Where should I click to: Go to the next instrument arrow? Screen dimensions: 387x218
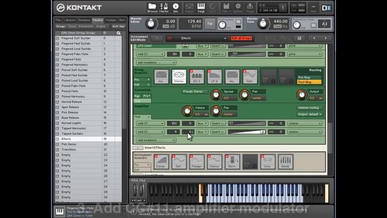[325, 38]
